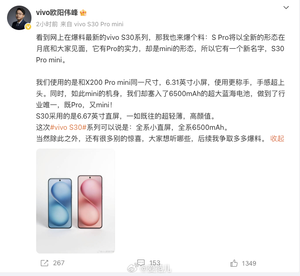
Task: Click the blue phone in the image
Action: [60, 203]
